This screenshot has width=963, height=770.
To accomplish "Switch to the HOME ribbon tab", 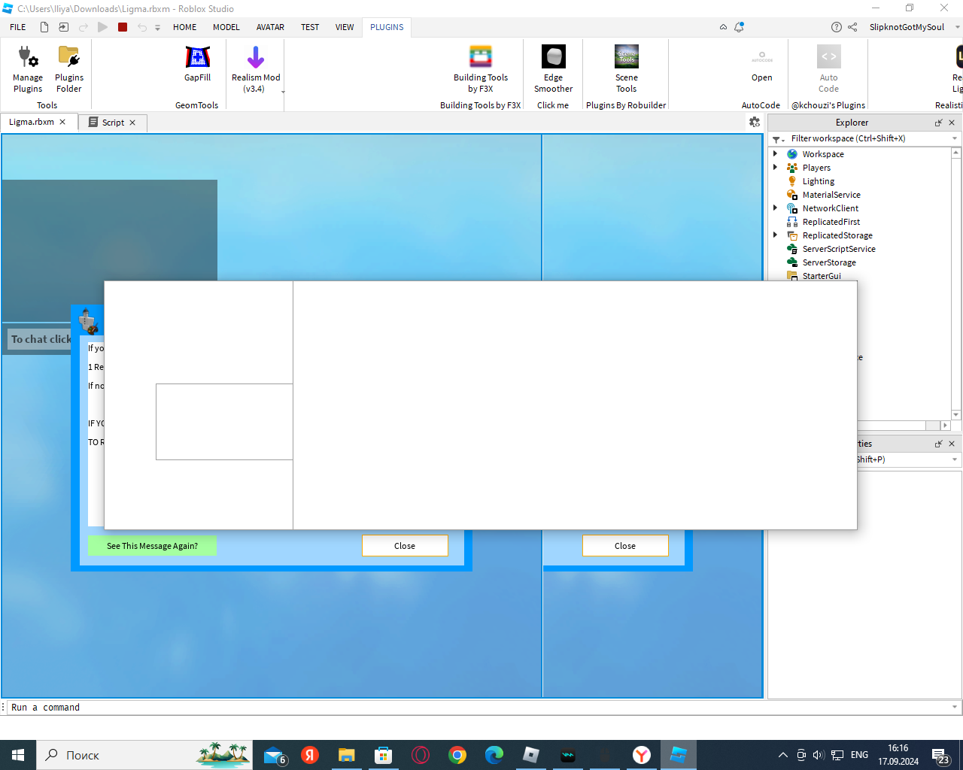I will [x=184, y=27].
